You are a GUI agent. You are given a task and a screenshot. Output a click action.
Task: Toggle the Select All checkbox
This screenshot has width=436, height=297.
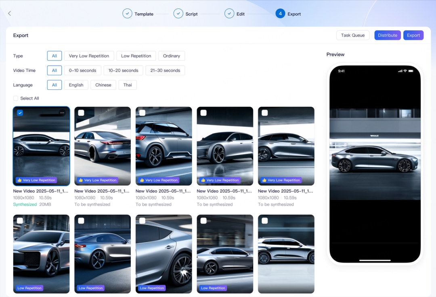16,98
